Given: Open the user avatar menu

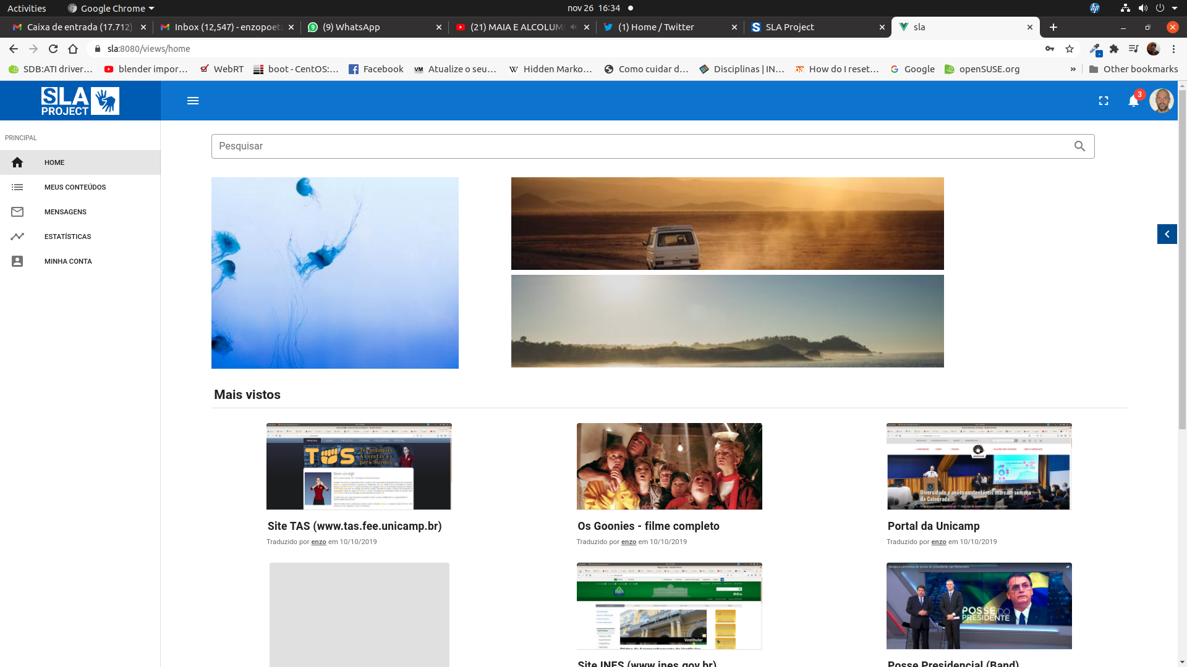Looking at the screenshot, I should click(1161, 101).
